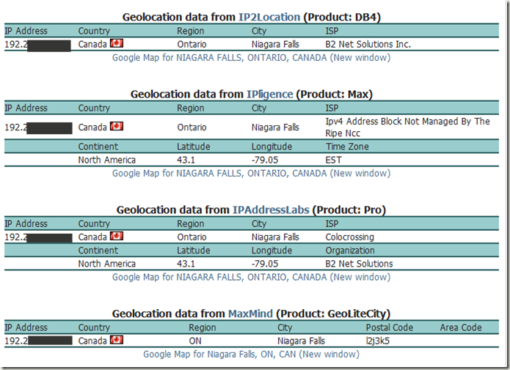Click 'Area Code' column header
The width and height of the screenshot is (510, 370).
coord(461,328)
